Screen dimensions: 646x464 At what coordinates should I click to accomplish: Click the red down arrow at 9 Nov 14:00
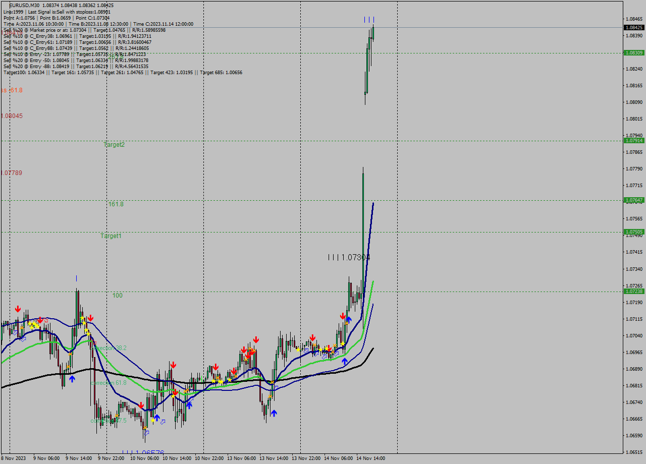[x=90, y=318]
